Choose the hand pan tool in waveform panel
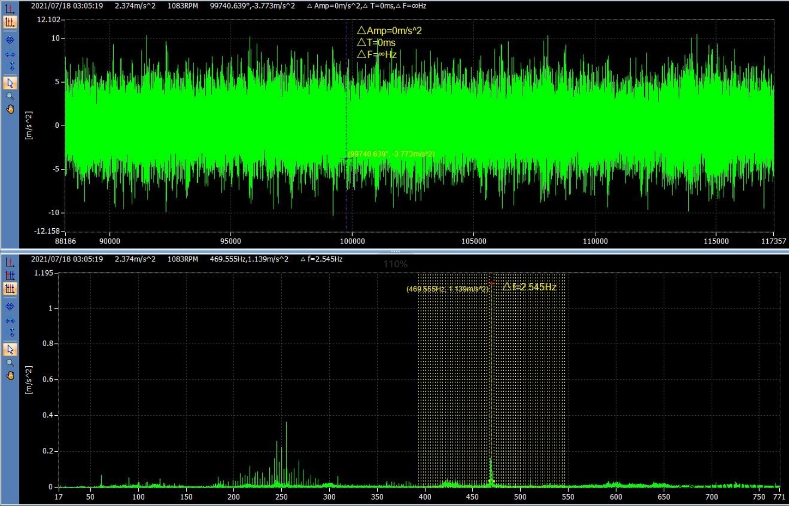Screen dimensions: 789x506 (x=10, y=109)
